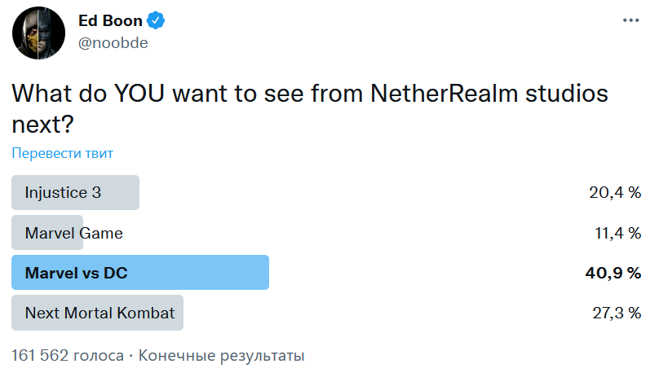Open the @noobde handle link

(x=113, y=43)
